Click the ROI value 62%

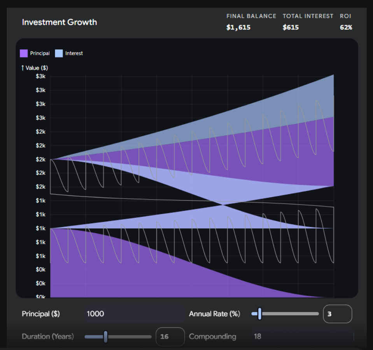pyautogui.click(x=346, y=28)
